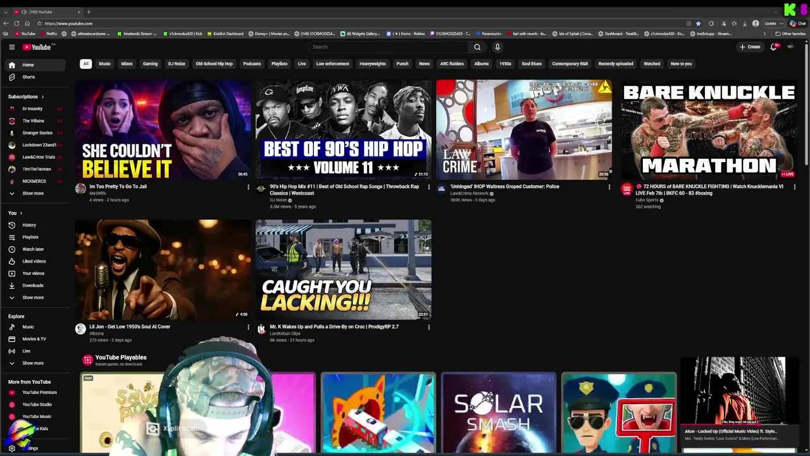This screenshot has width=810, height=456.
Task: Open History in the sidebar
Action: (36, 225)
